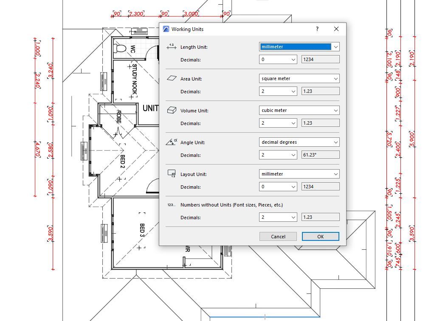Click the Length Unit ruler icon
Screen dimensions: 423x321
coord(172,47)
